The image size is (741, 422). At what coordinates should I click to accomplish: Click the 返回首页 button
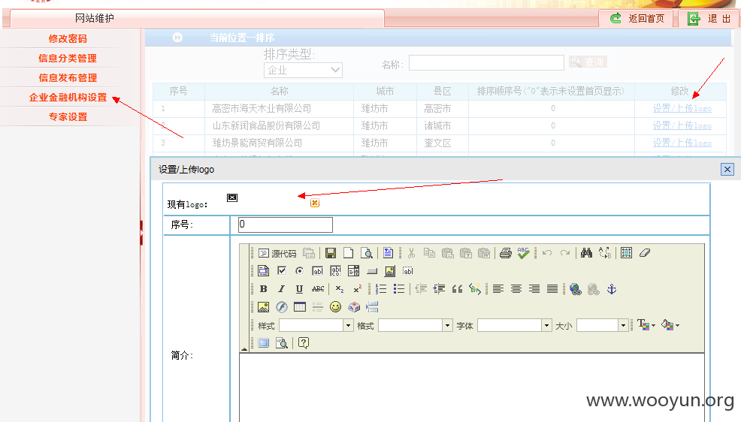[636, 19]
